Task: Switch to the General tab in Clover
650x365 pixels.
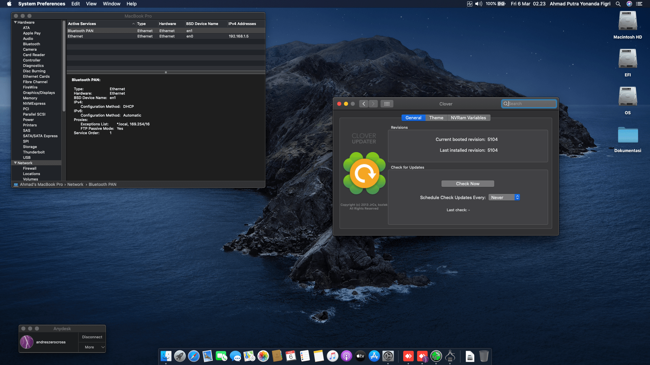Action: (x=413, y=118)
